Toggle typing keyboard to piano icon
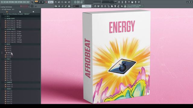This screenshot has width=193, height=108. 56,6
